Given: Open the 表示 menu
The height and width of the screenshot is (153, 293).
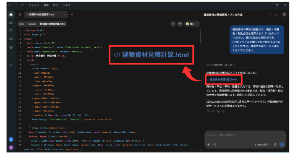Looking at the screenshot, I should 55,5.
